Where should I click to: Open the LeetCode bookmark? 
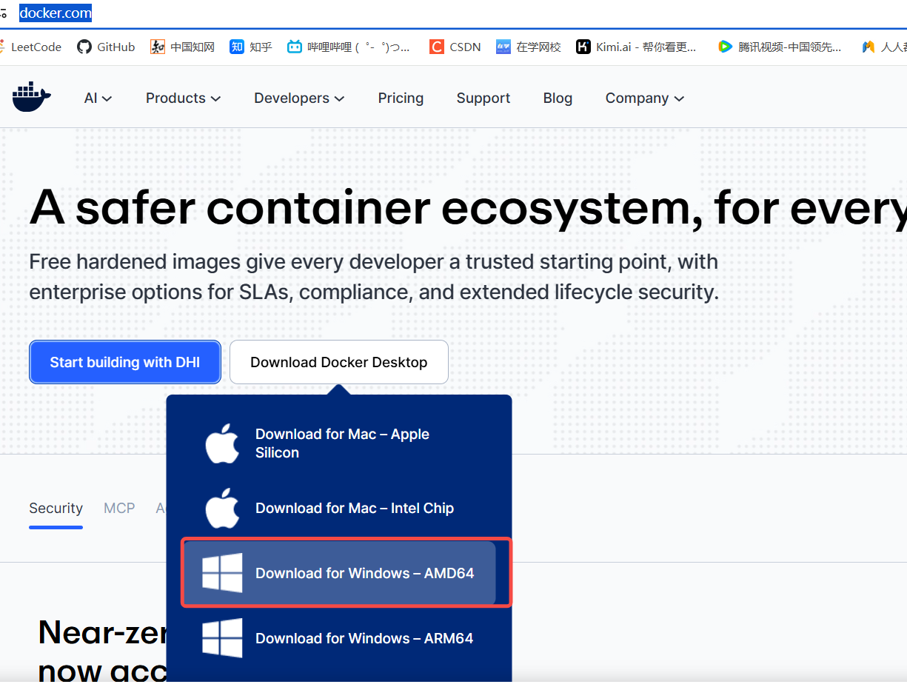30,47
